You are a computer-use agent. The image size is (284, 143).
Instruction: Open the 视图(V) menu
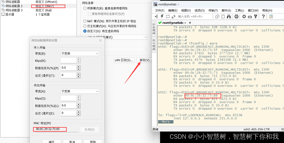coord(186,11)
